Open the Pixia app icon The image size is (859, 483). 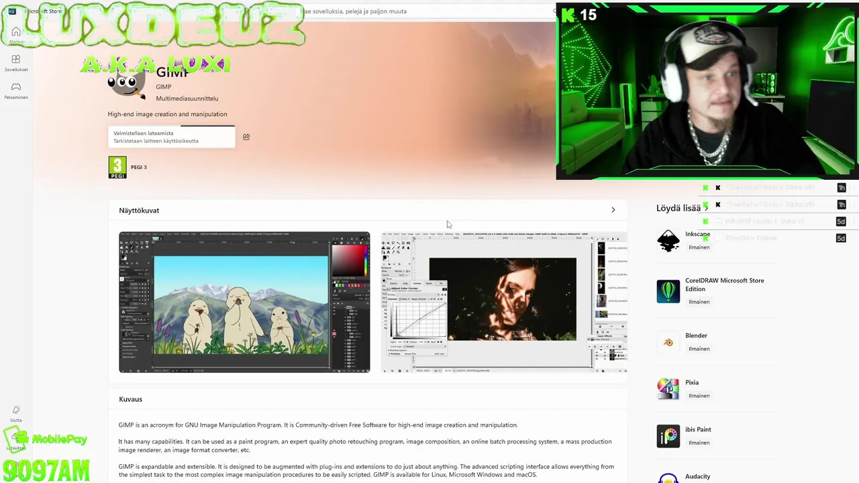click(668, 389)
